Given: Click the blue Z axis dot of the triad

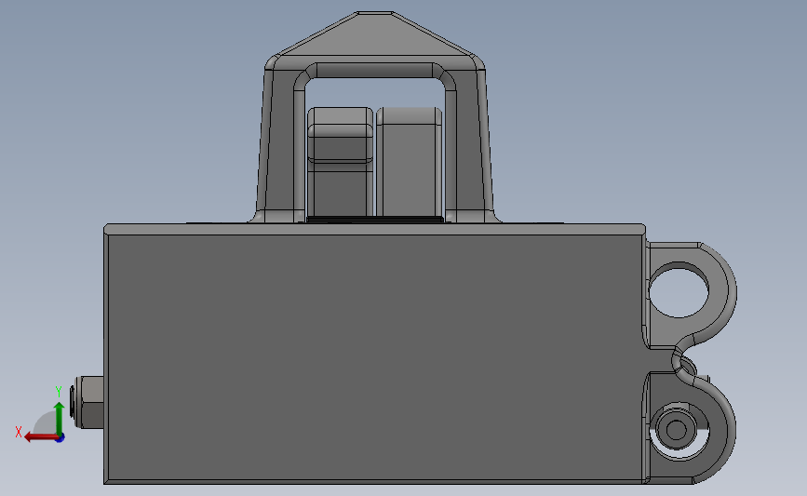Looking at the screenshot, I should pyautogui.click(x=61, y=438).
